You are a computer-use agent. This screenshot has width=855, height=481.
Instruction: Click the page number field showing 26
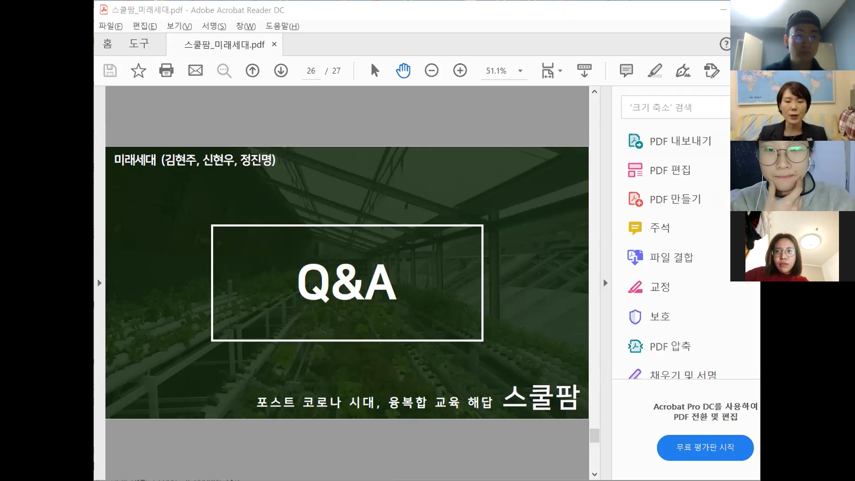point(311,71)
